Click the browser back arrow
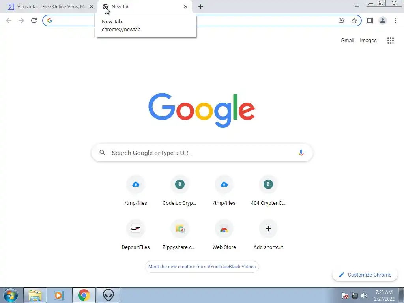 (9, 21)
